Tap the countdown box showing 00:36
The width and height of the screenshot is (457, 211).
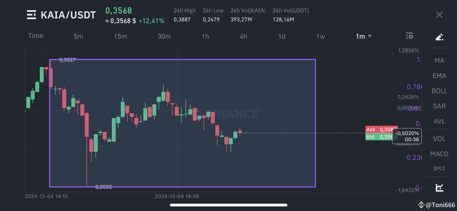(407, 136)
